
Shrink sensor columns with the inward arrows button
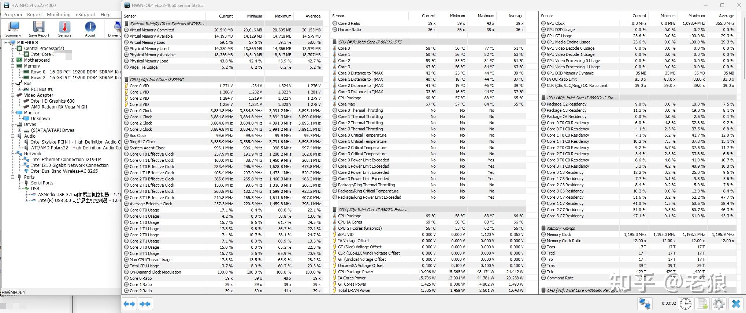coord(145,304)
